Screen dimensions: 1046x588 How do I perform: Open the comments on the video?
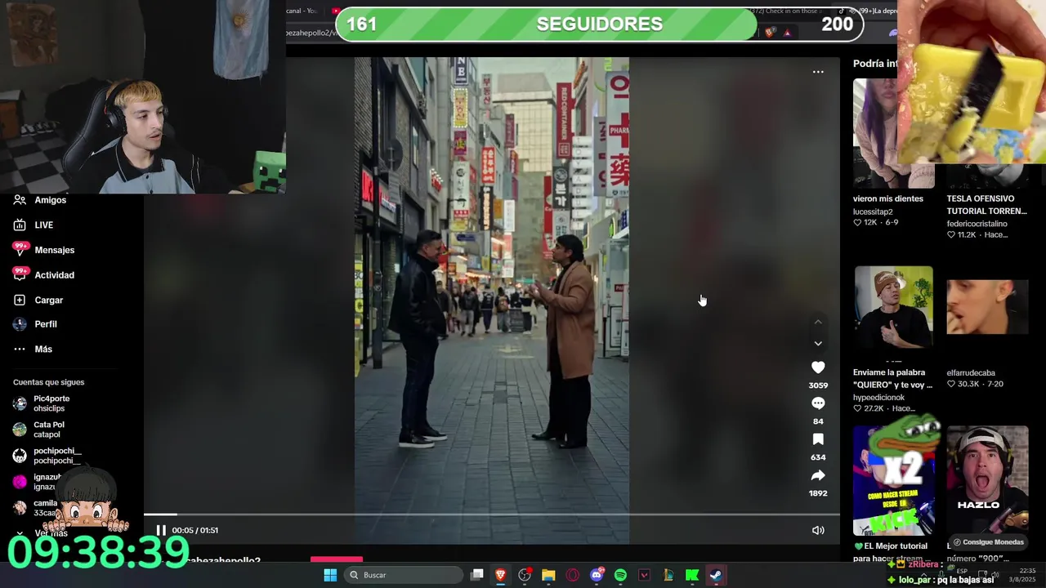click(x=818, y=403)
